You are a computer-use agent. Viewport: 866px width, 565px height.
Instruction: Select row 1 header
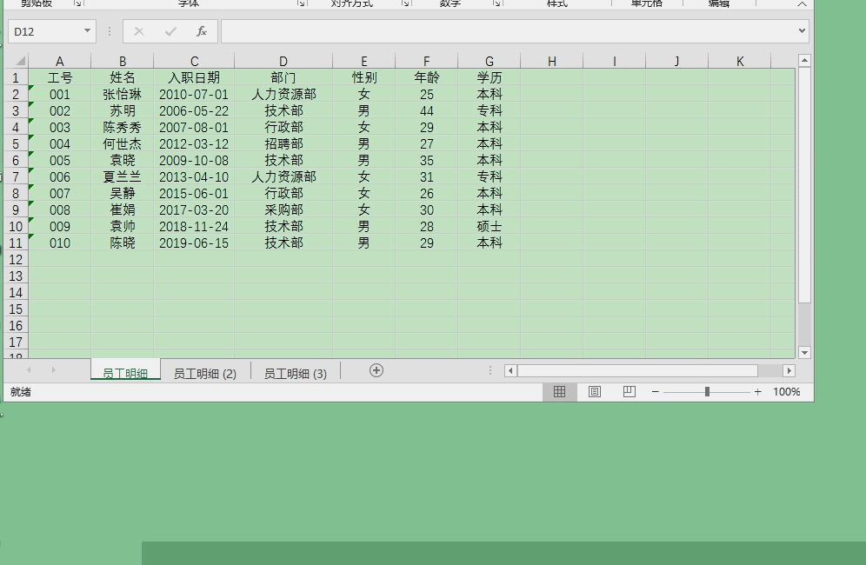click(x=16, y=78)
